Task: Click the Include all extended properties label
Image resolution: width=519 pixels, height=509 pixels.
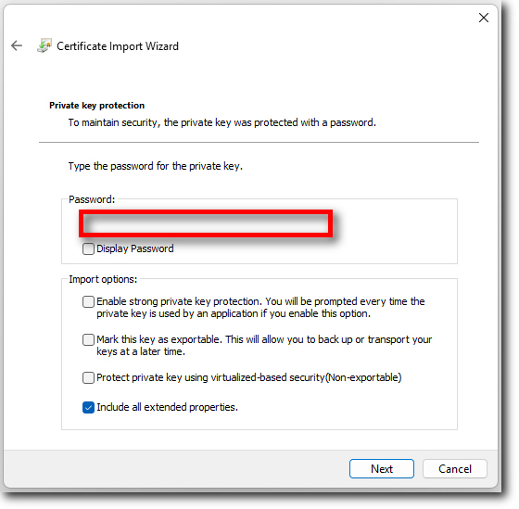Action: coord(167,407)
